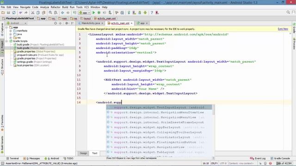Toggle the Gradle tool window on right edge

click(294, 28)
